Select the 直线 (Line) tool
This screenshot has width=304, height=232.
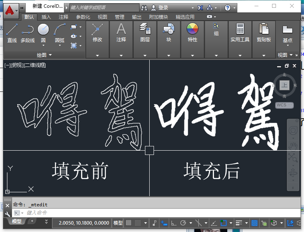click(x=12, y=33)
